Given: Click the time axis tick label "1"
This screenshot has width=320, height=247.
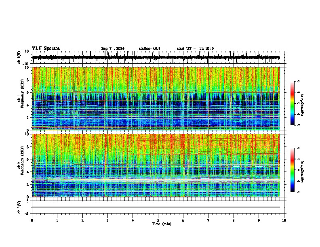Looking at the screenshot, I should [57, 220].
